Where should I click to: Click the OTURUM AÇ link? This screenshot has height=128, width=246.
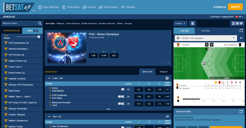coord(220,7)
